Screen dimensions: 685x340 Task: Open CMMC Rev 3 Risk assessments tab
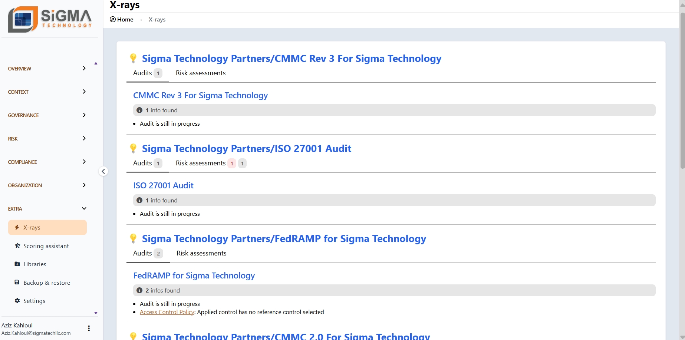[201, 73]
